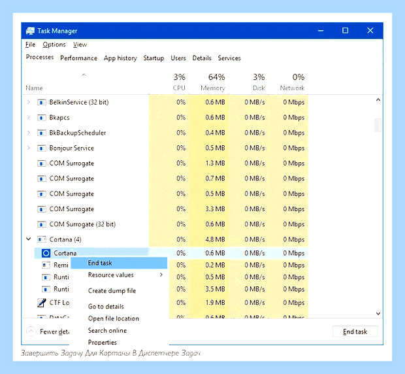The height and width of the screenshot is (374, 405).
Task: Select Open file location menu entry
Action: click(114, 318)
